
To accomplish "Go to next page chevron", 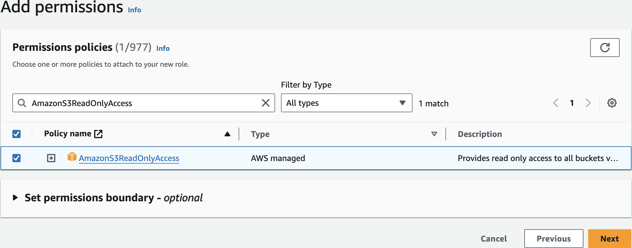I will coord(588,103).
